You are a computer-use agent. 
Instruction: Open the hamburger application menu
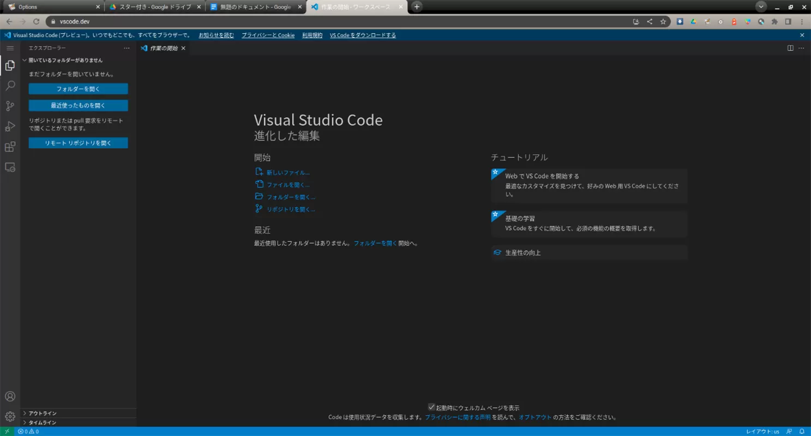click(x=10, y=48)
